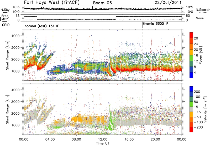Click 'normal (fast) 151 IF' text

click(x=42, y=26)
